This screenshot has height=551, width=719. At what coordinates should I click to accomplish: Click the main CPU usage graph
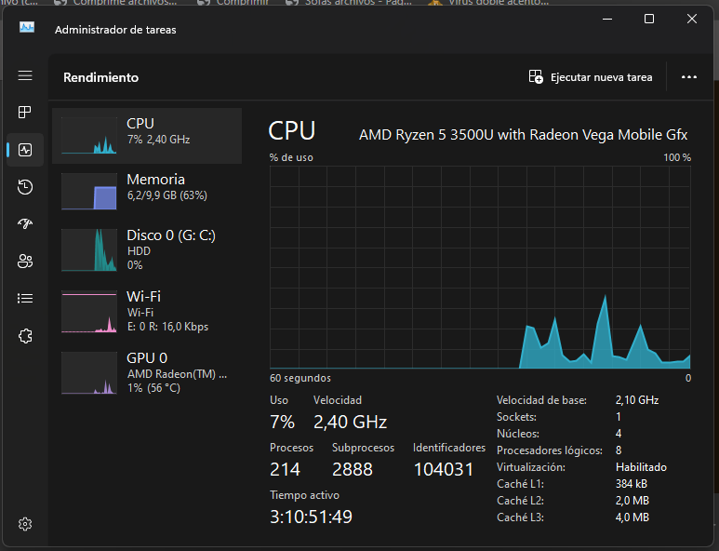(x=480, y=267)
